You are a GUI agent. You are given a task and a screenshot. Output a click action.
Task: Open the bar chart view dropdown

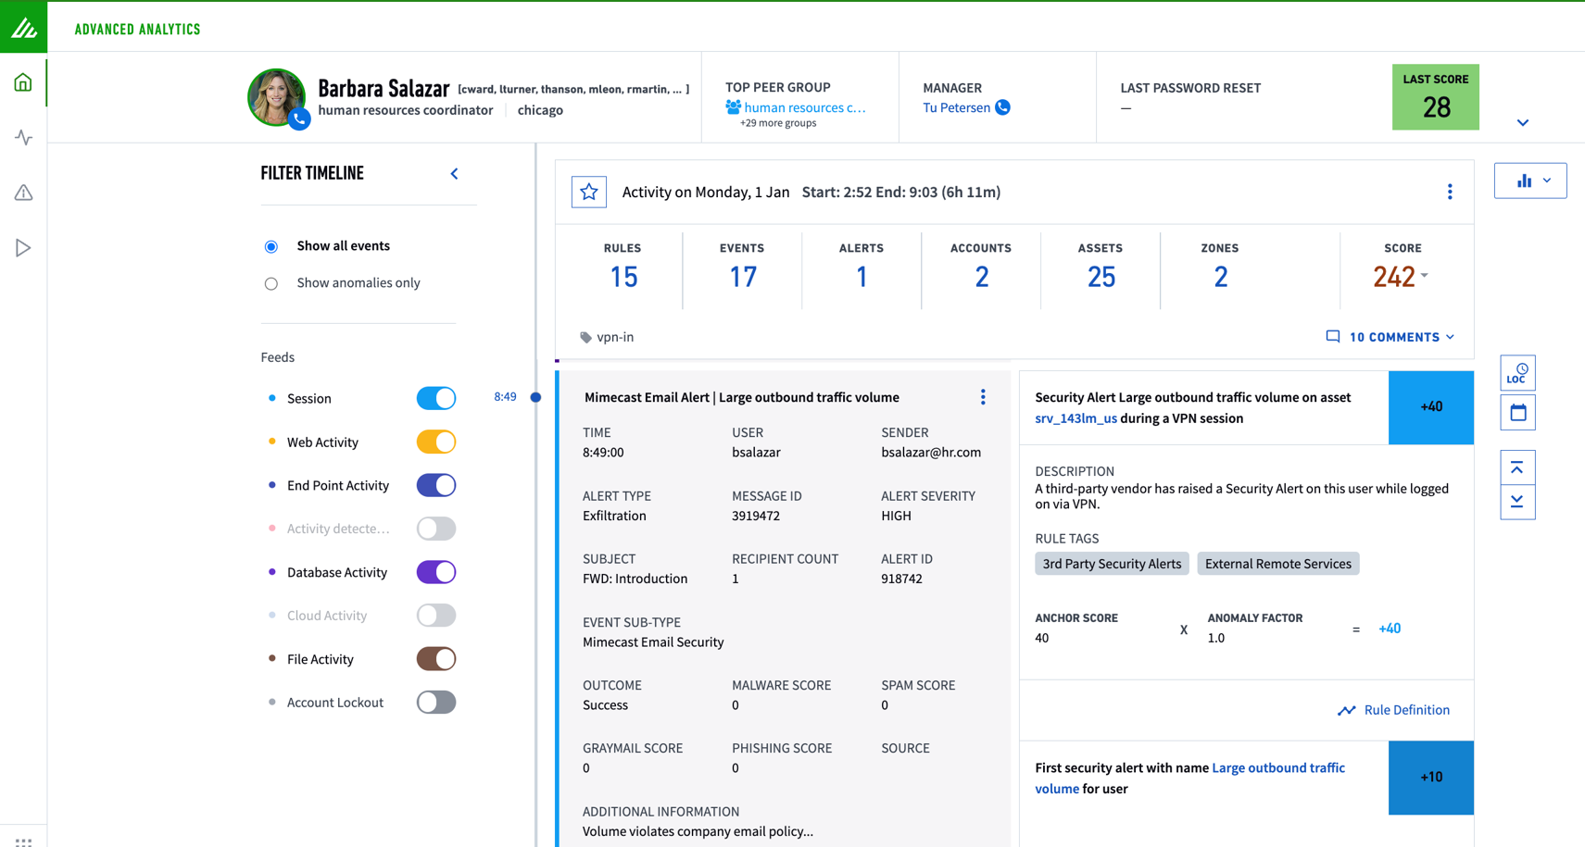pos(1530,181)
